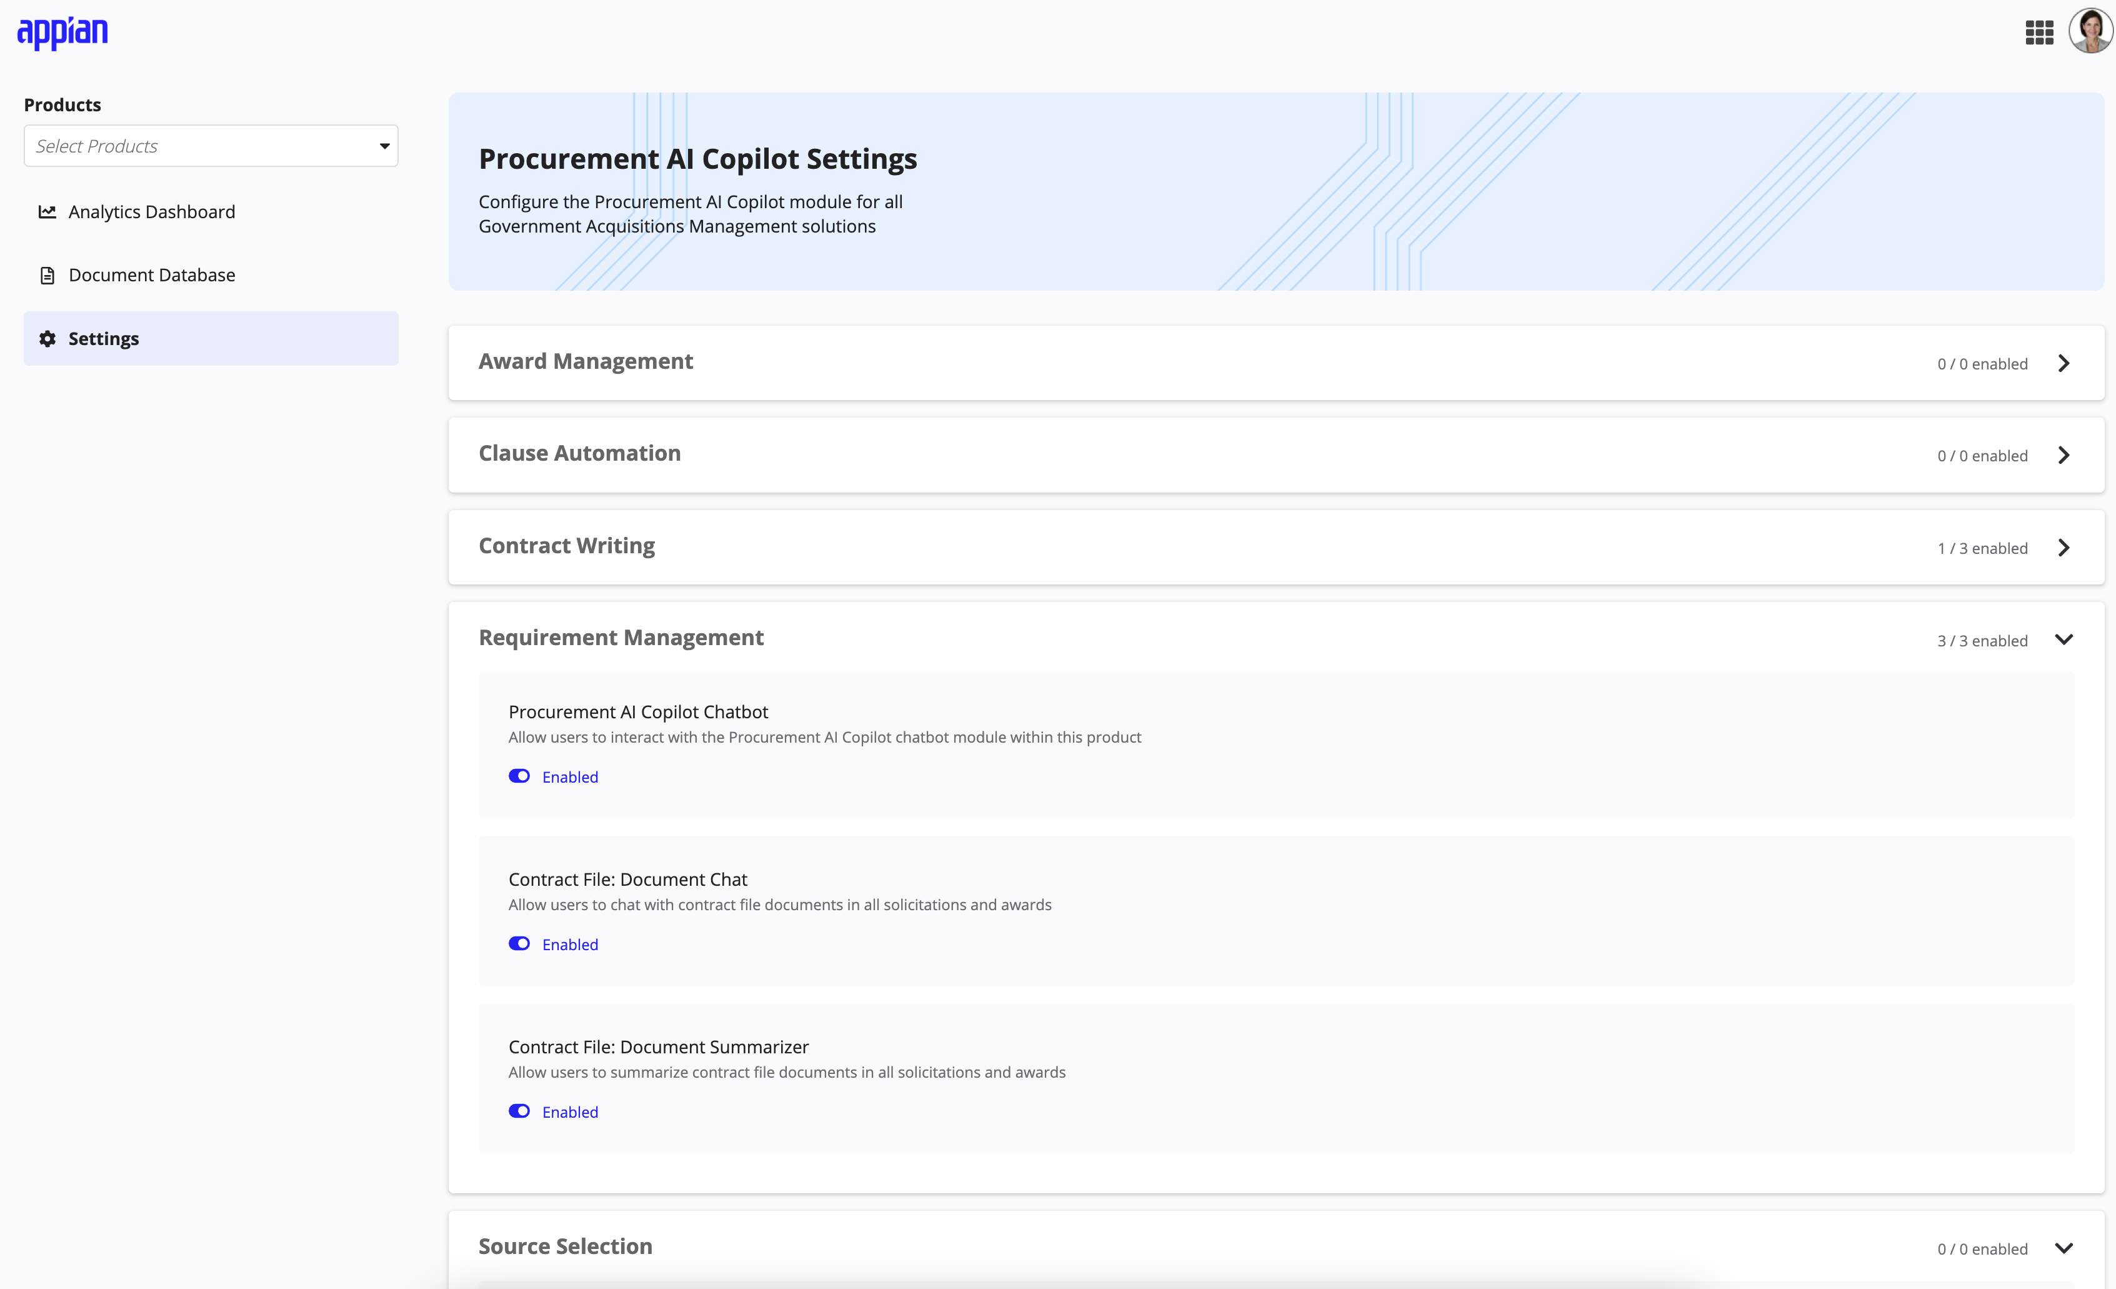
Task: Click the Settings gear icon
Action: (50, 338)
